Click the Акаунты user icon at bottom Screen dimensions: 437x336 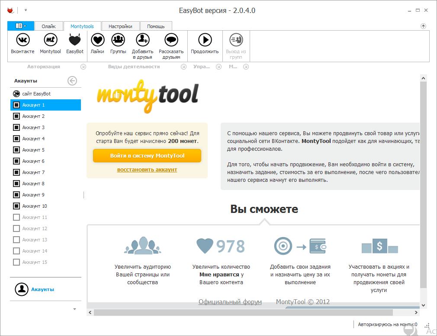pos(22,289)
